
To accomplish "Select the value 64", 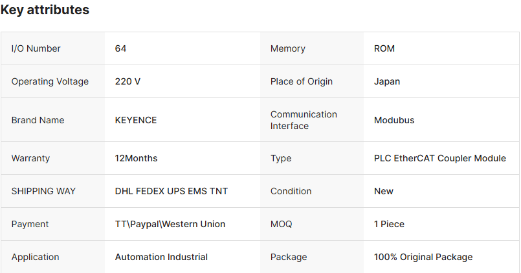I will pos(120,48).
